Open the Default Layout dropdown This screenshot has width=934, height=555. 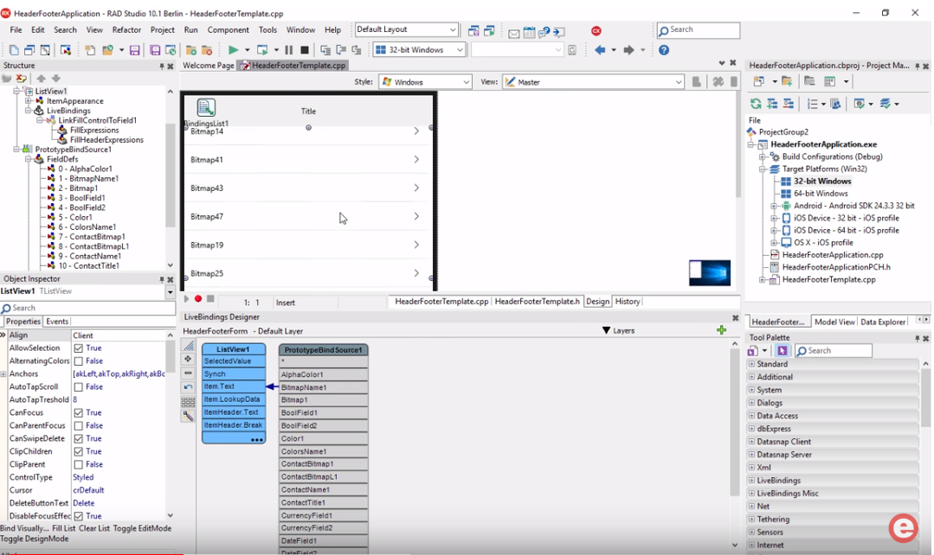click(x=406, y=29)
